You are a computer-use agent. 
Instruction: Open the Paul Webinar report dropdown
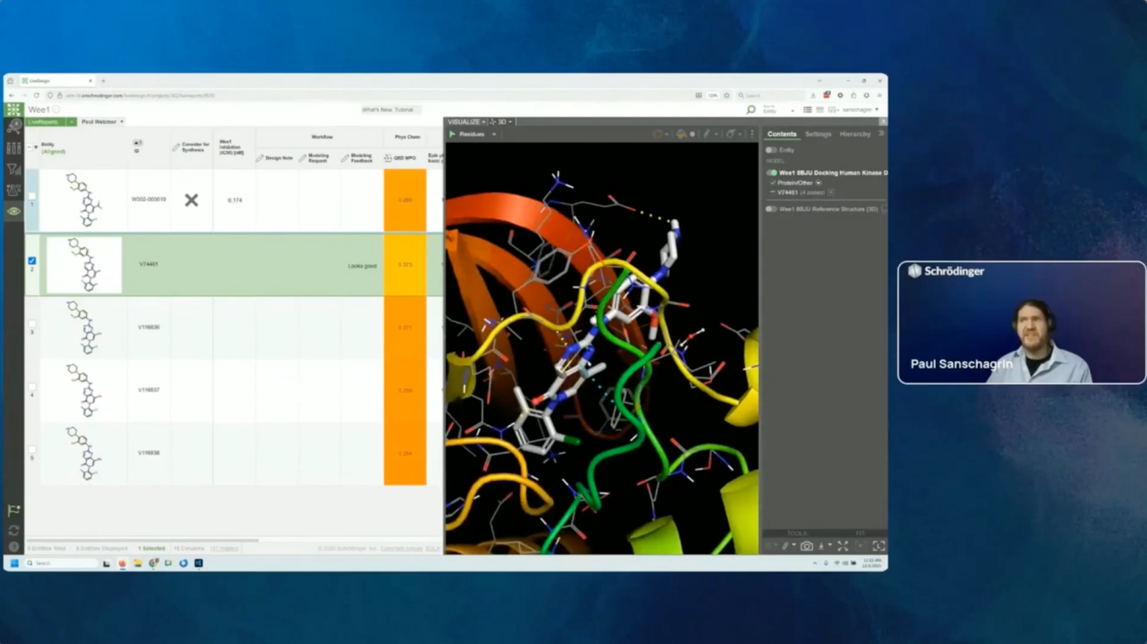click(x=102, y=122)
